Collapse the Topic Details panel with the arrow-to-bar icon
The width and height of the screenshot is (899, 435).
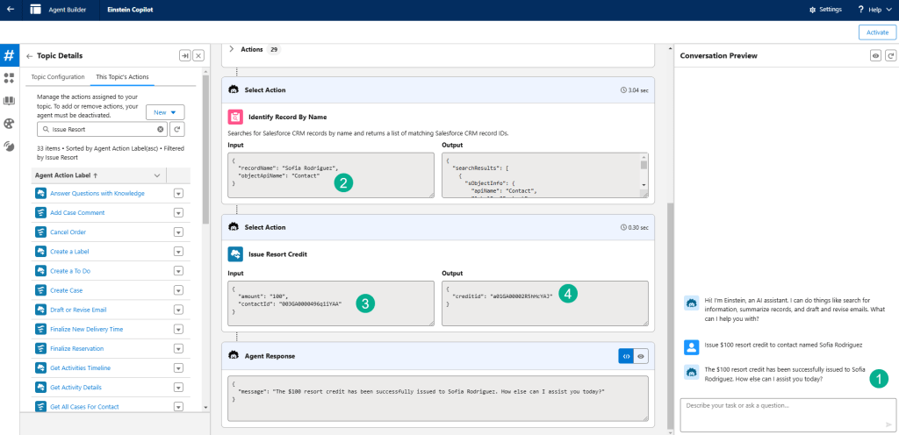(184, 55)
